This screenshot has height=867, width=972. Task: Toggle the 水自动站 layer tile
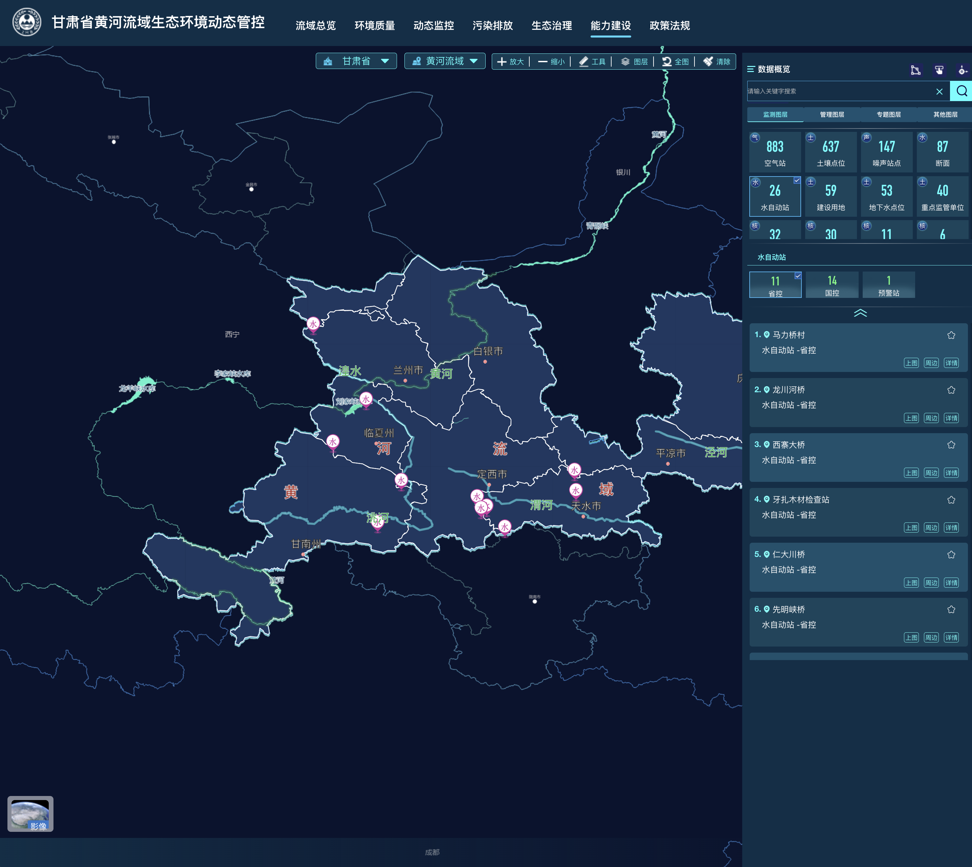(x=775, y=196)
